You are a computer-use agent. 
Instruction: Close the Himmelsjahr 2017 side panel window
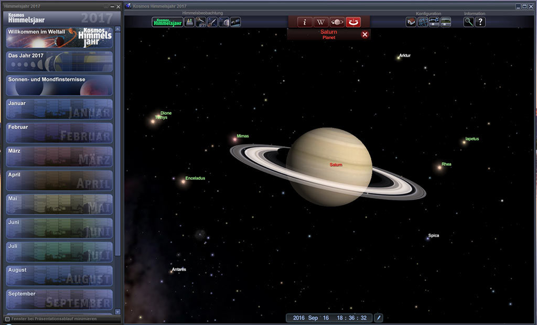pyautogui.click(x=118, y=6)
